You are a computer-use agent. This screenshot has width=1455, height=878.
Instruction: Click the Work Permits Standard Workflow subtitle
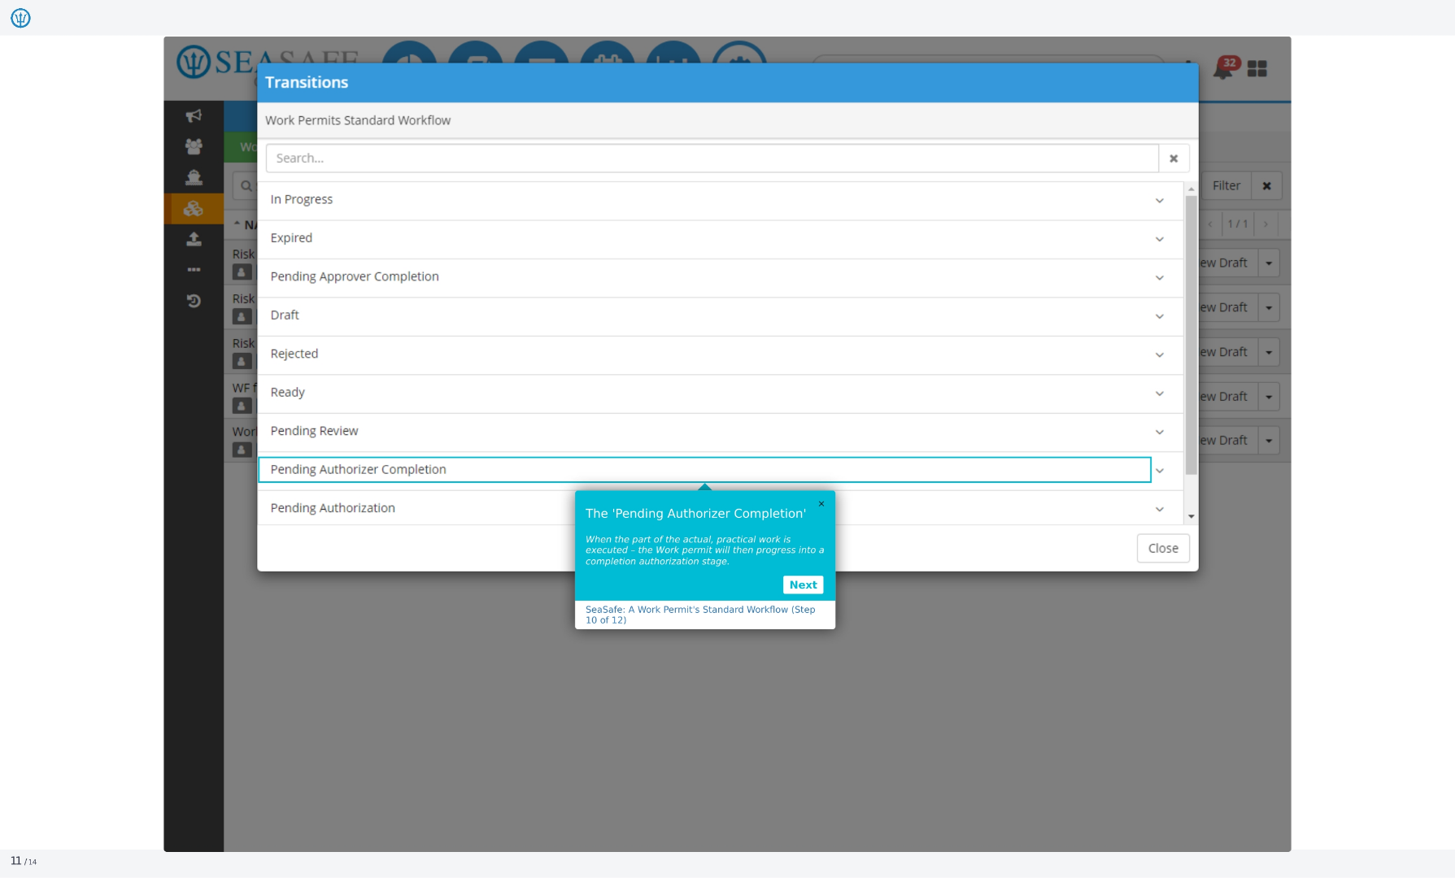pyautogui.click(x=358, y=120)
